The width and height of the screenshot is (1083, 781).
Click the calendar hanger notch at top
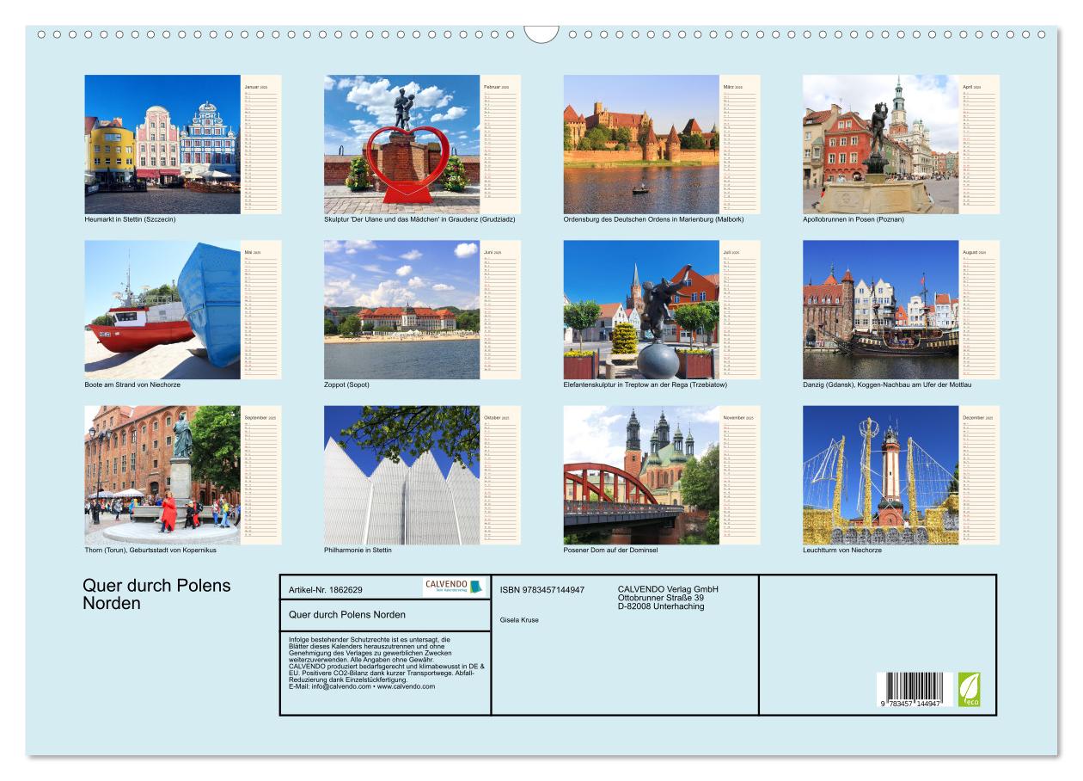pyautogui.click(x=541, y=34)
